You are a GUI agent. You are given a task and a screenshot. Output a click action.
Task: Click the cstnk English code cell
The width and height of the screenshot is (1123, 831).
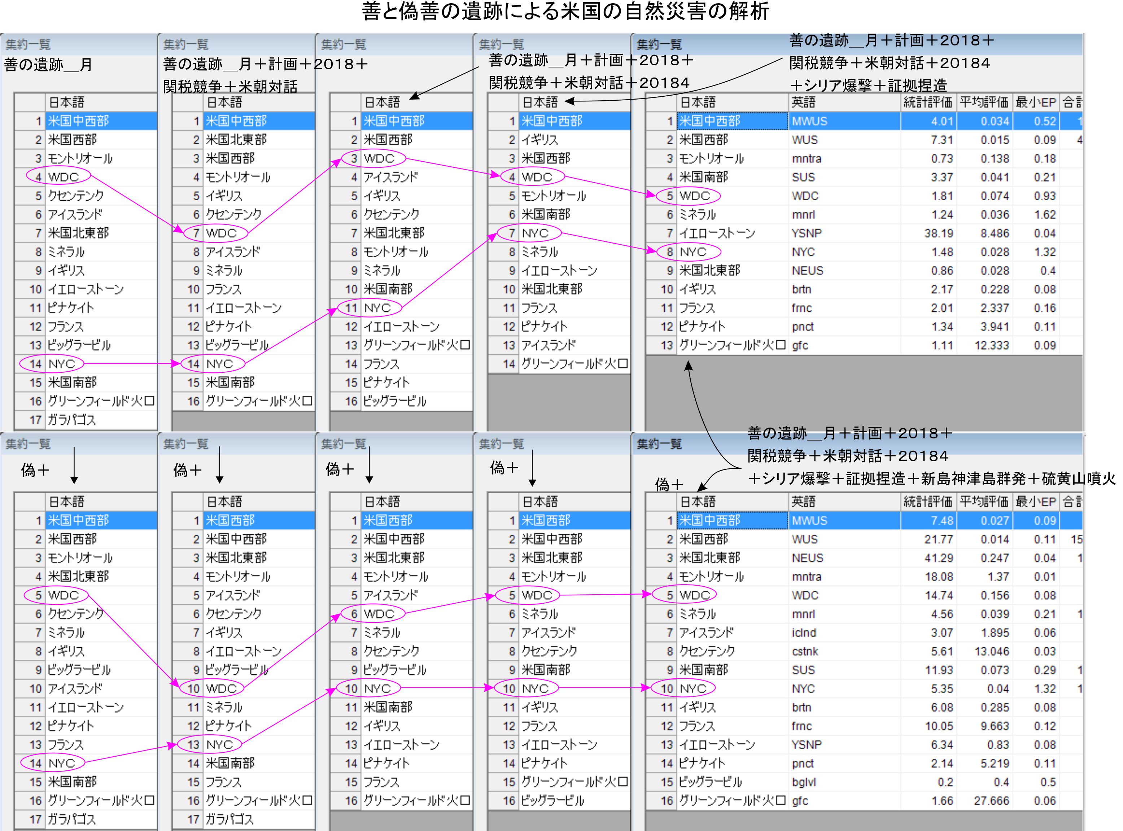(804, 651)
